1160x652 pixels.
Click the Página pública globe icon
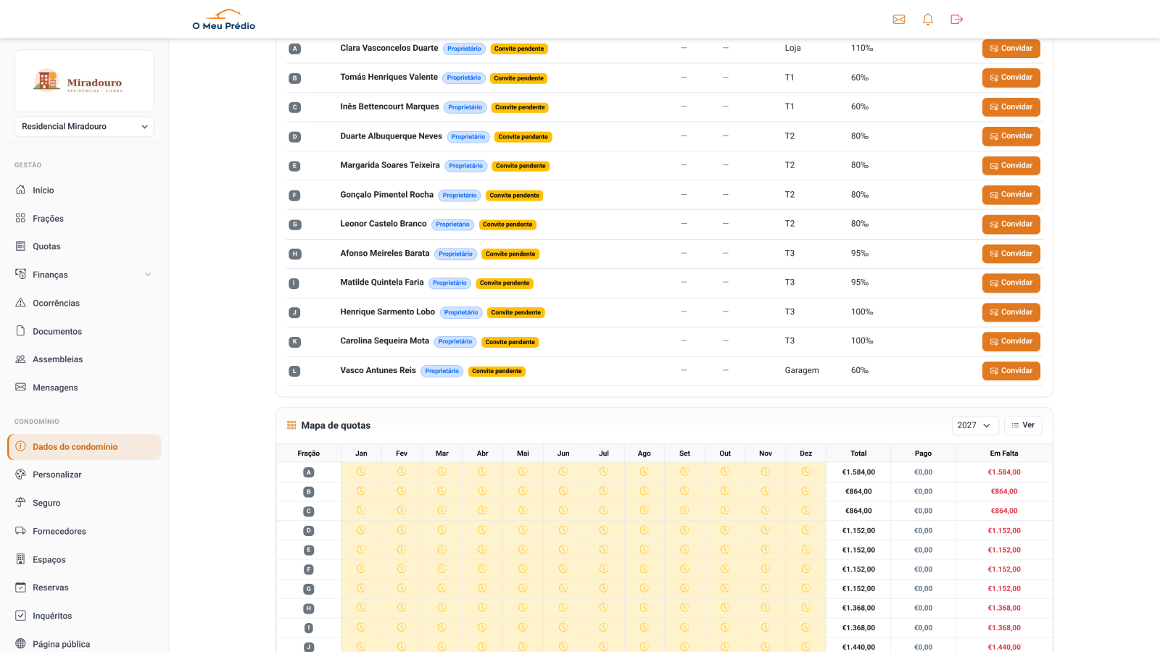(x=21, y=644)
